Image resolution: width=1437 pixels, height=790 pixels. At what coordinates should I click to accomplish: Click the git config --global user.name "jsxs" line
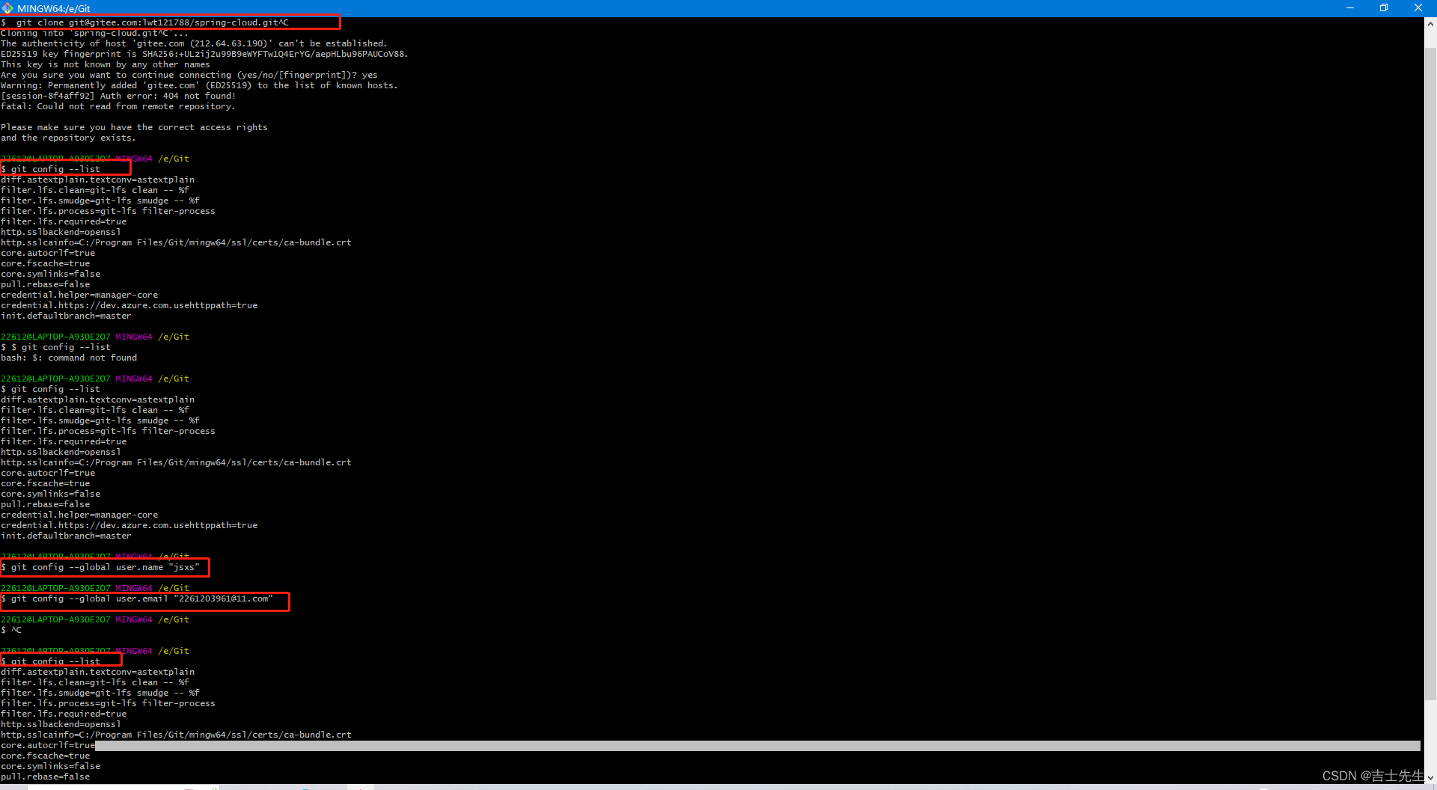click(x=100, y=567)
